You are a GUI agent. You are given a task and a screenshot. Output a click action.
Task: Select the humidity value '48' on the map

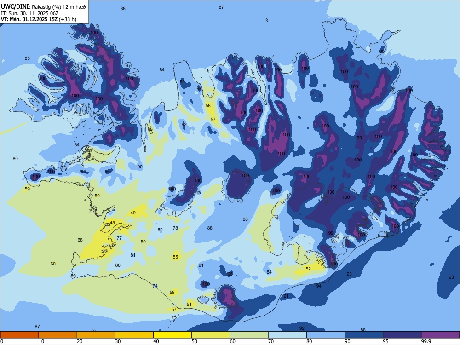point(112,223)
